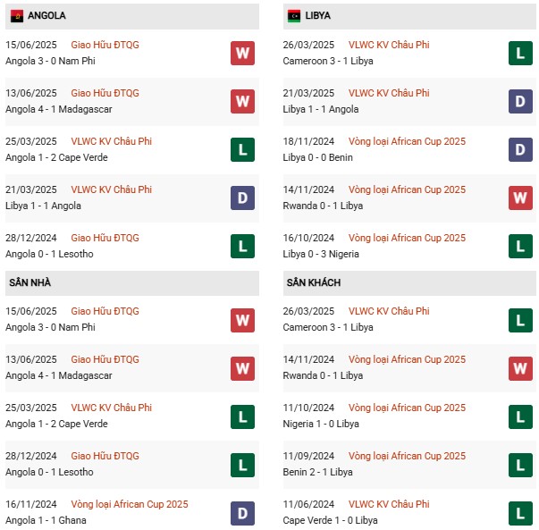Select the LIBYA team header
The image size is (539, 530).
[x=317, y=16]
